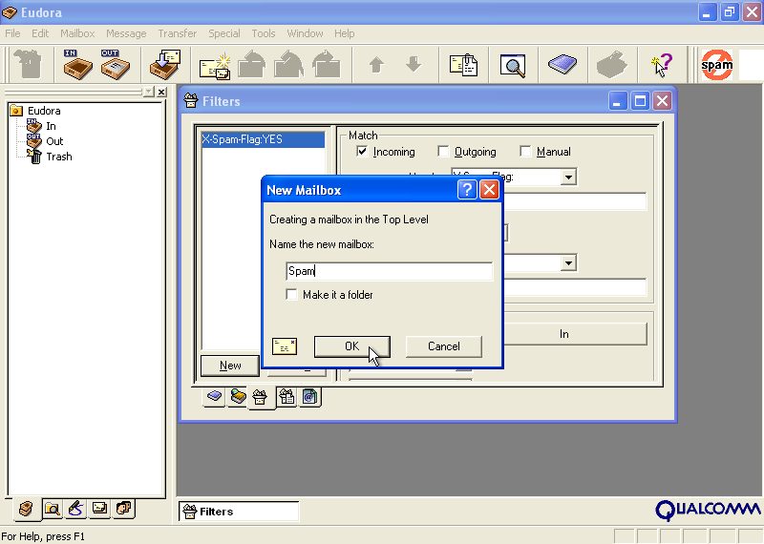The height and width of the screenshot is (544, 764).
Task: Open the Stationery tab icon
Action: point(99,509)
